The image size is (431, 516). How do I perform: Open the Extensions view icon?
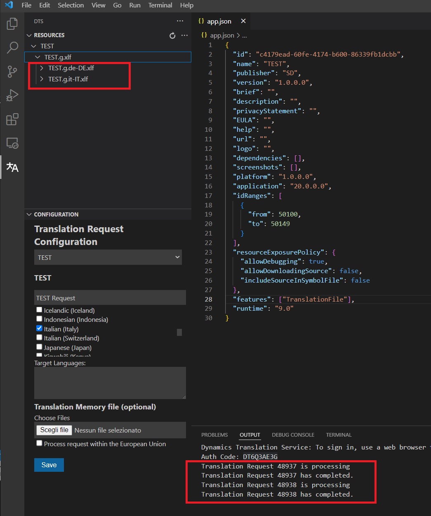click(12, 119)
